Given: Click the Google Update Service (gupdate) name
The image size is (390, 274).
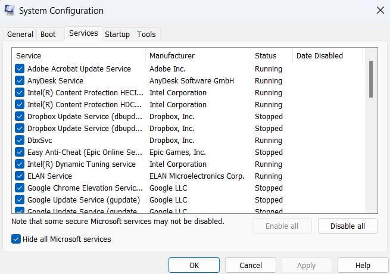Looking at the screenshot, I should point(83,200).
